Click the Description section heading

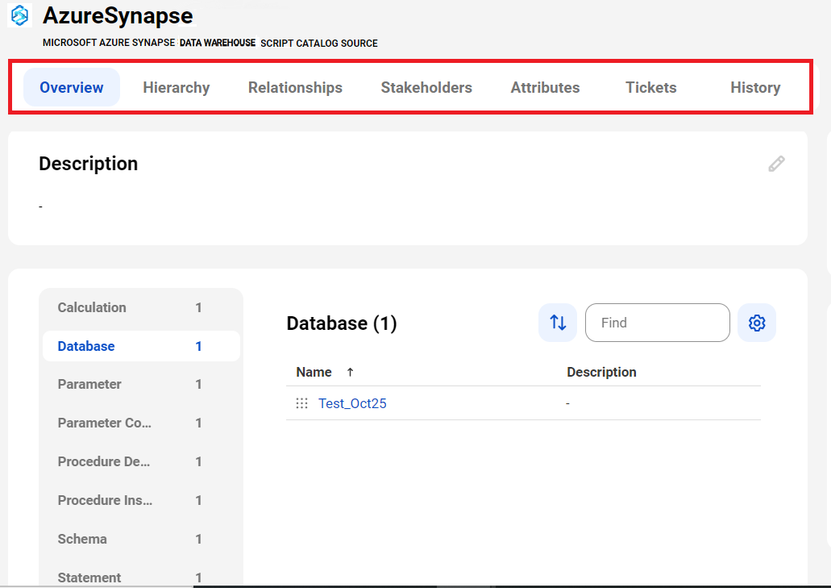tap(89, 164)
